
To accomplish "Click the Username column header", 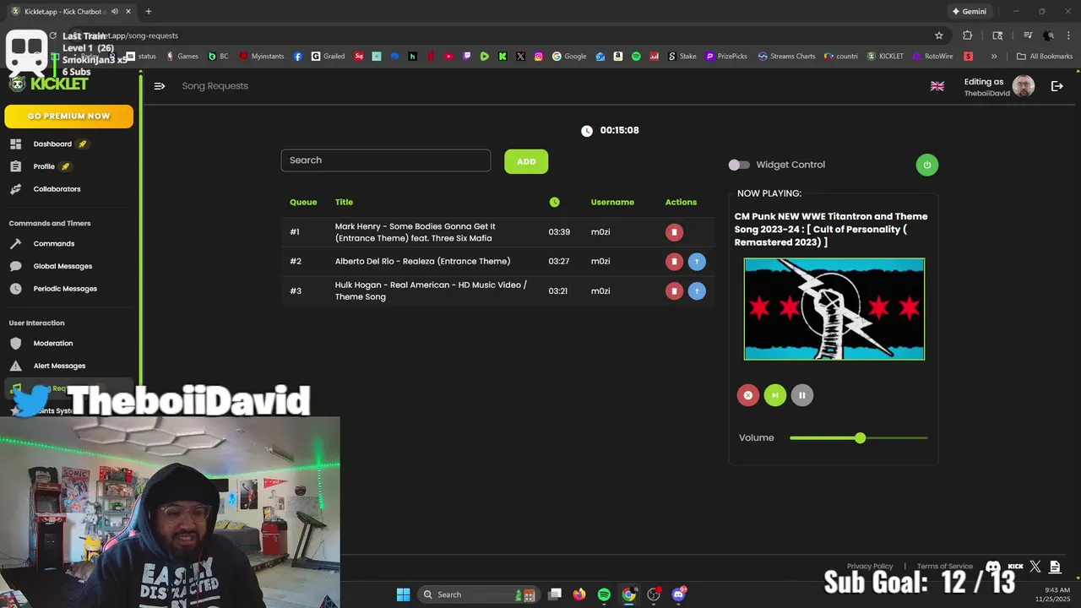I will 612,203.
